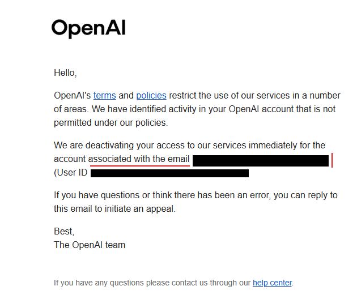This screenshot has width=357, height=303.
Task: Open the policies link
Action: point(151,96)
